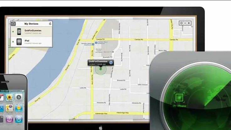Screen dimensions: 231x130
Task: Zoom in on the map with plus
Action: point(189,23)
